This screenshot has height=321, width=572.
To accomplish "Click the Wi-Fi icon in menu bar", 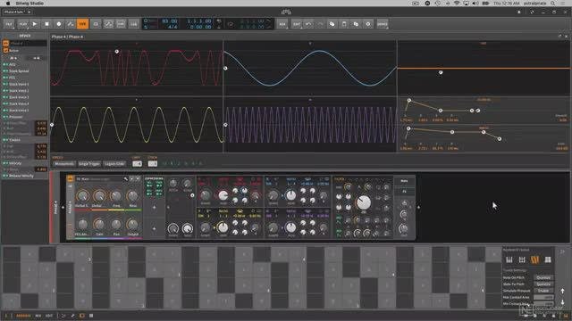I will coord(457,3).
